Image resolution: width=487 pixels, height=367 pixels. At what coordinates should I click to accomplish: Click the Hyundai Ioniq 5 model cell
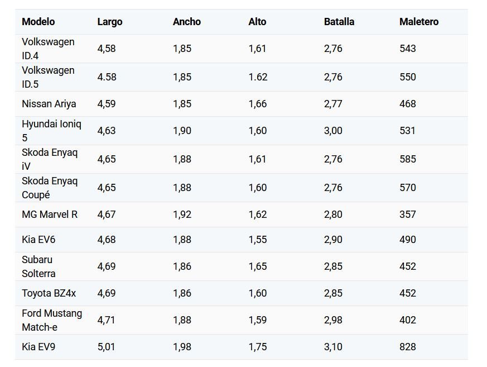(51, 131)
